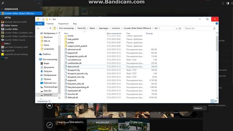
Task: Open the Вид ribbon tab
Action: click(75, 24)
